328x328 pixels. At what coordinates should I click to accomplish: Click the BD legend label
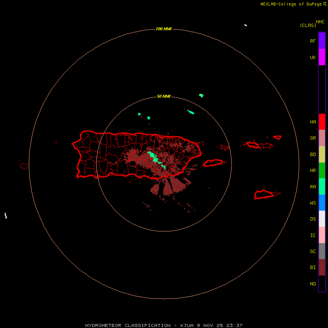coord(313,155)
